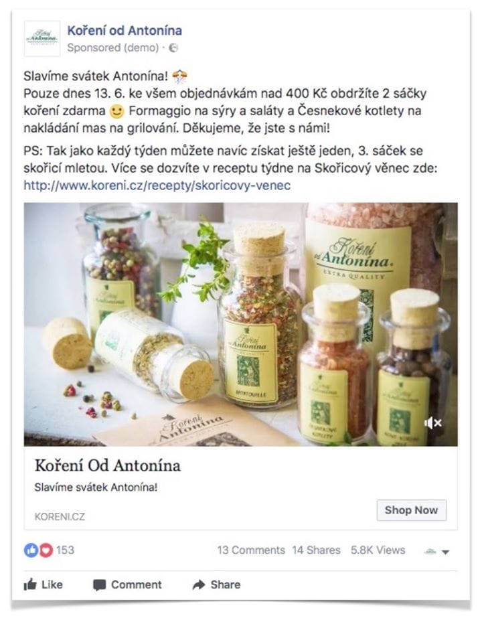Click the blue thumbs-up reaction icon

pyautogui.click(x=31, y=550)
